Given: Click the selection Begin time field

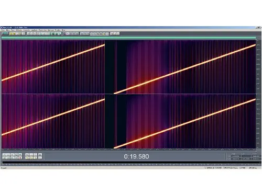Looking at the screenshot, I should 236,156.
